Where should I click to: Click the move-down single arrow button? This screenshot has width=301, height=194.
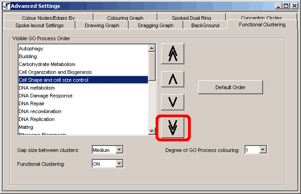click(x=172, y=102)
